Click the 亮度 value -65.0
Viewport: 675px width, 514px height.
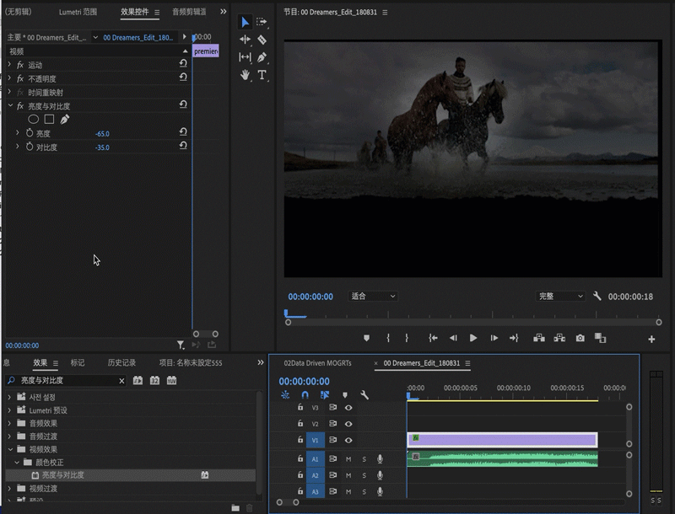102,134
